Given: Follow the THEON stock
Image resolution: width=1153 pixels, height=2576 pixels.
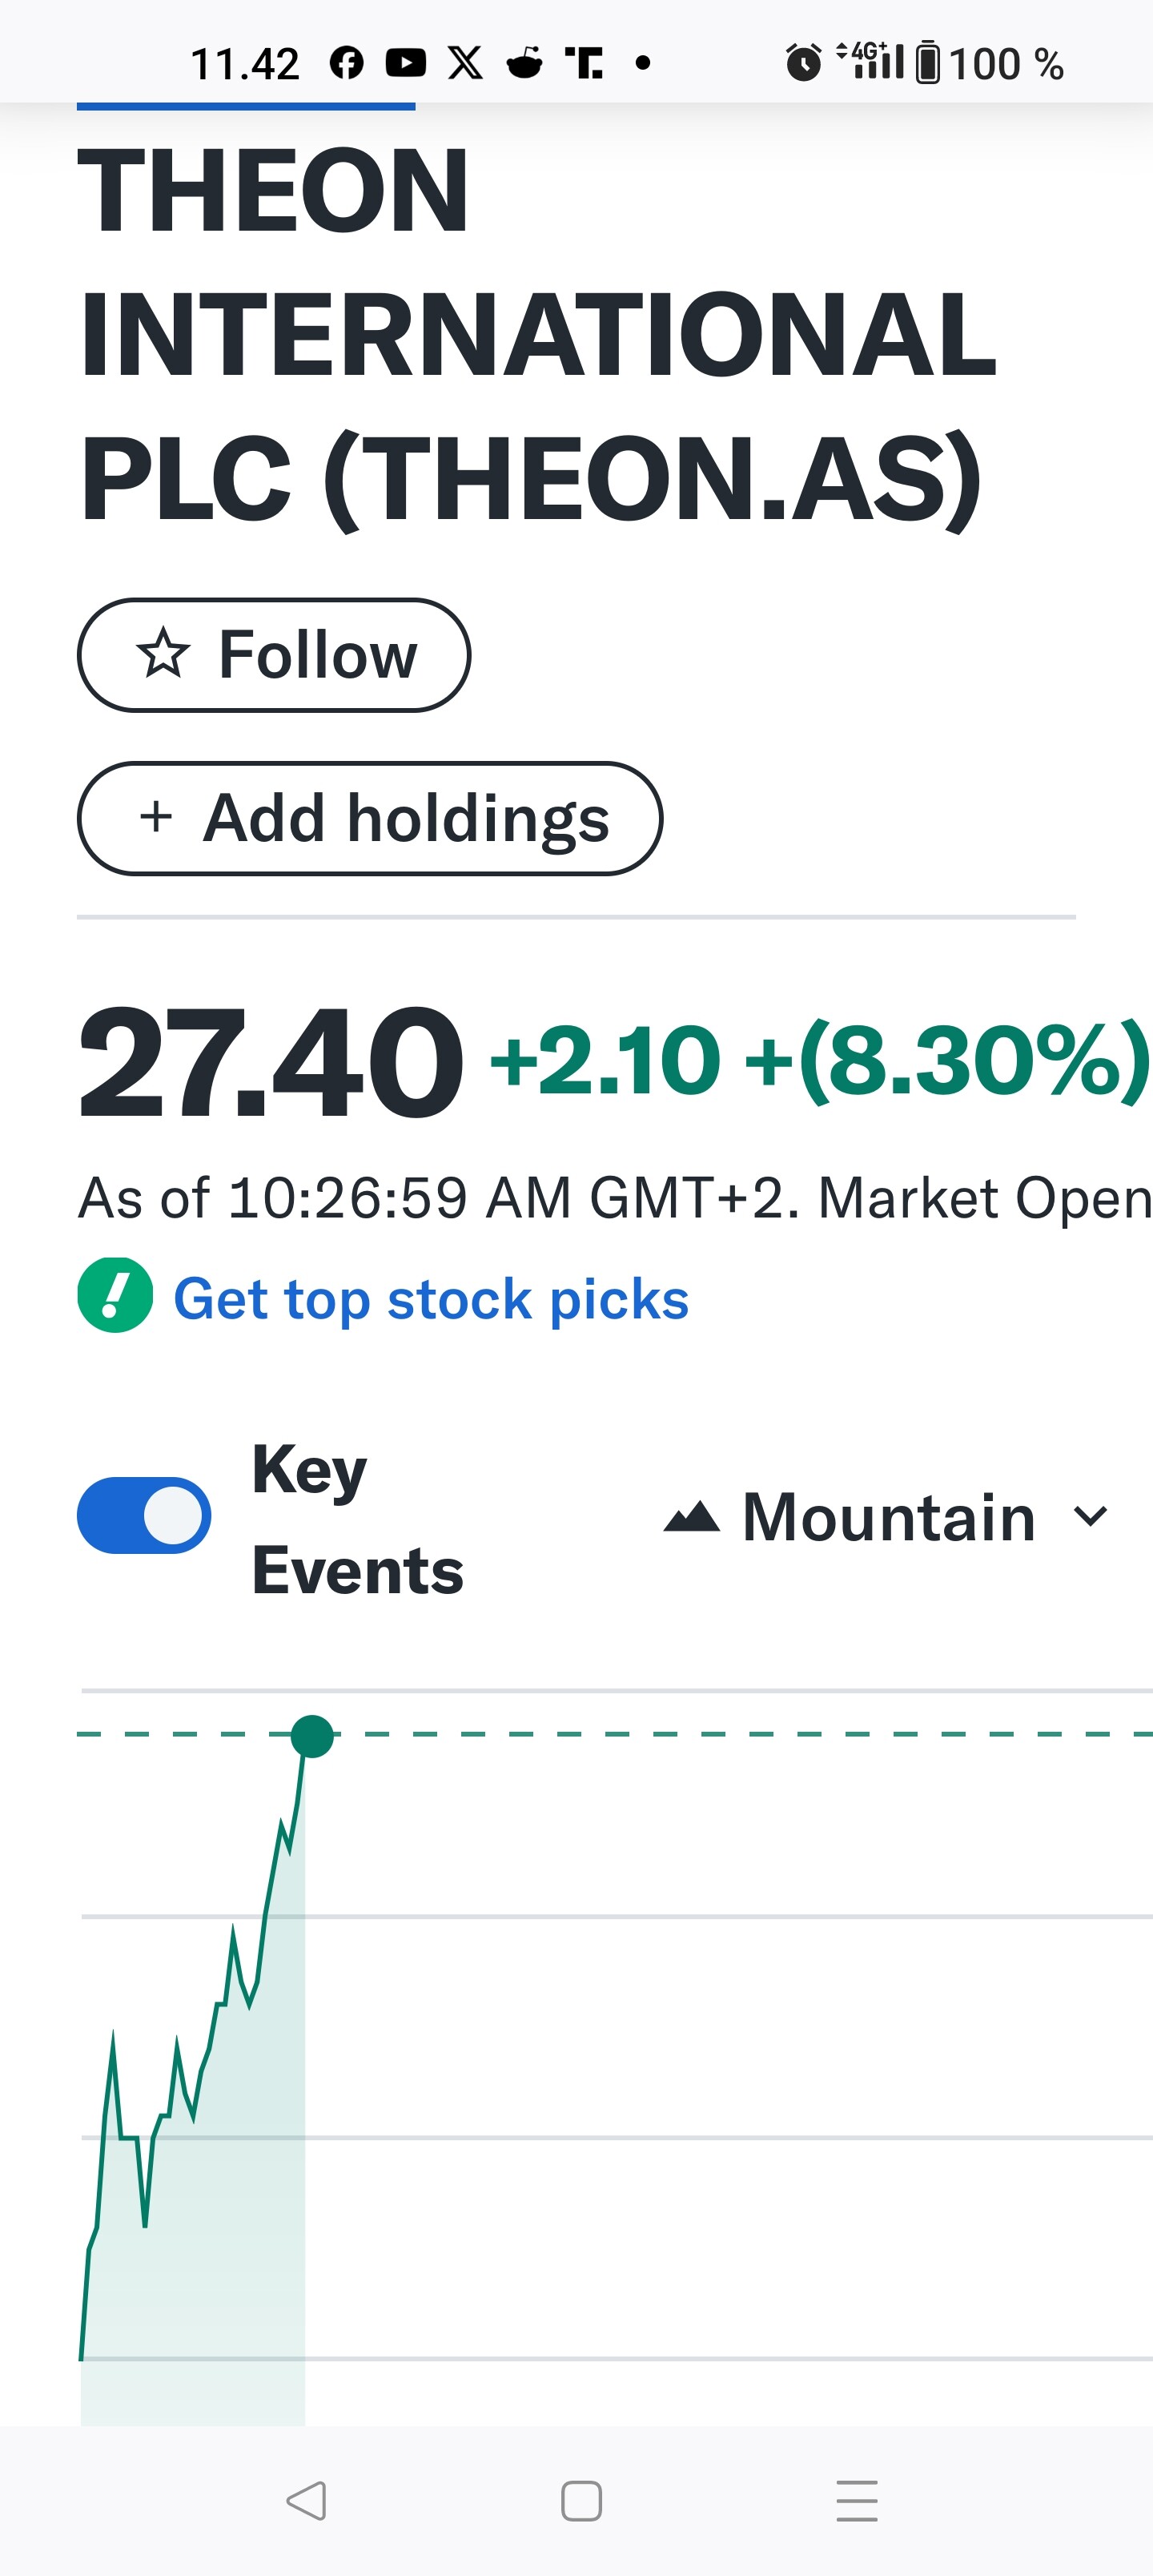Looking at the screenshot, I should tap(274, 655).
